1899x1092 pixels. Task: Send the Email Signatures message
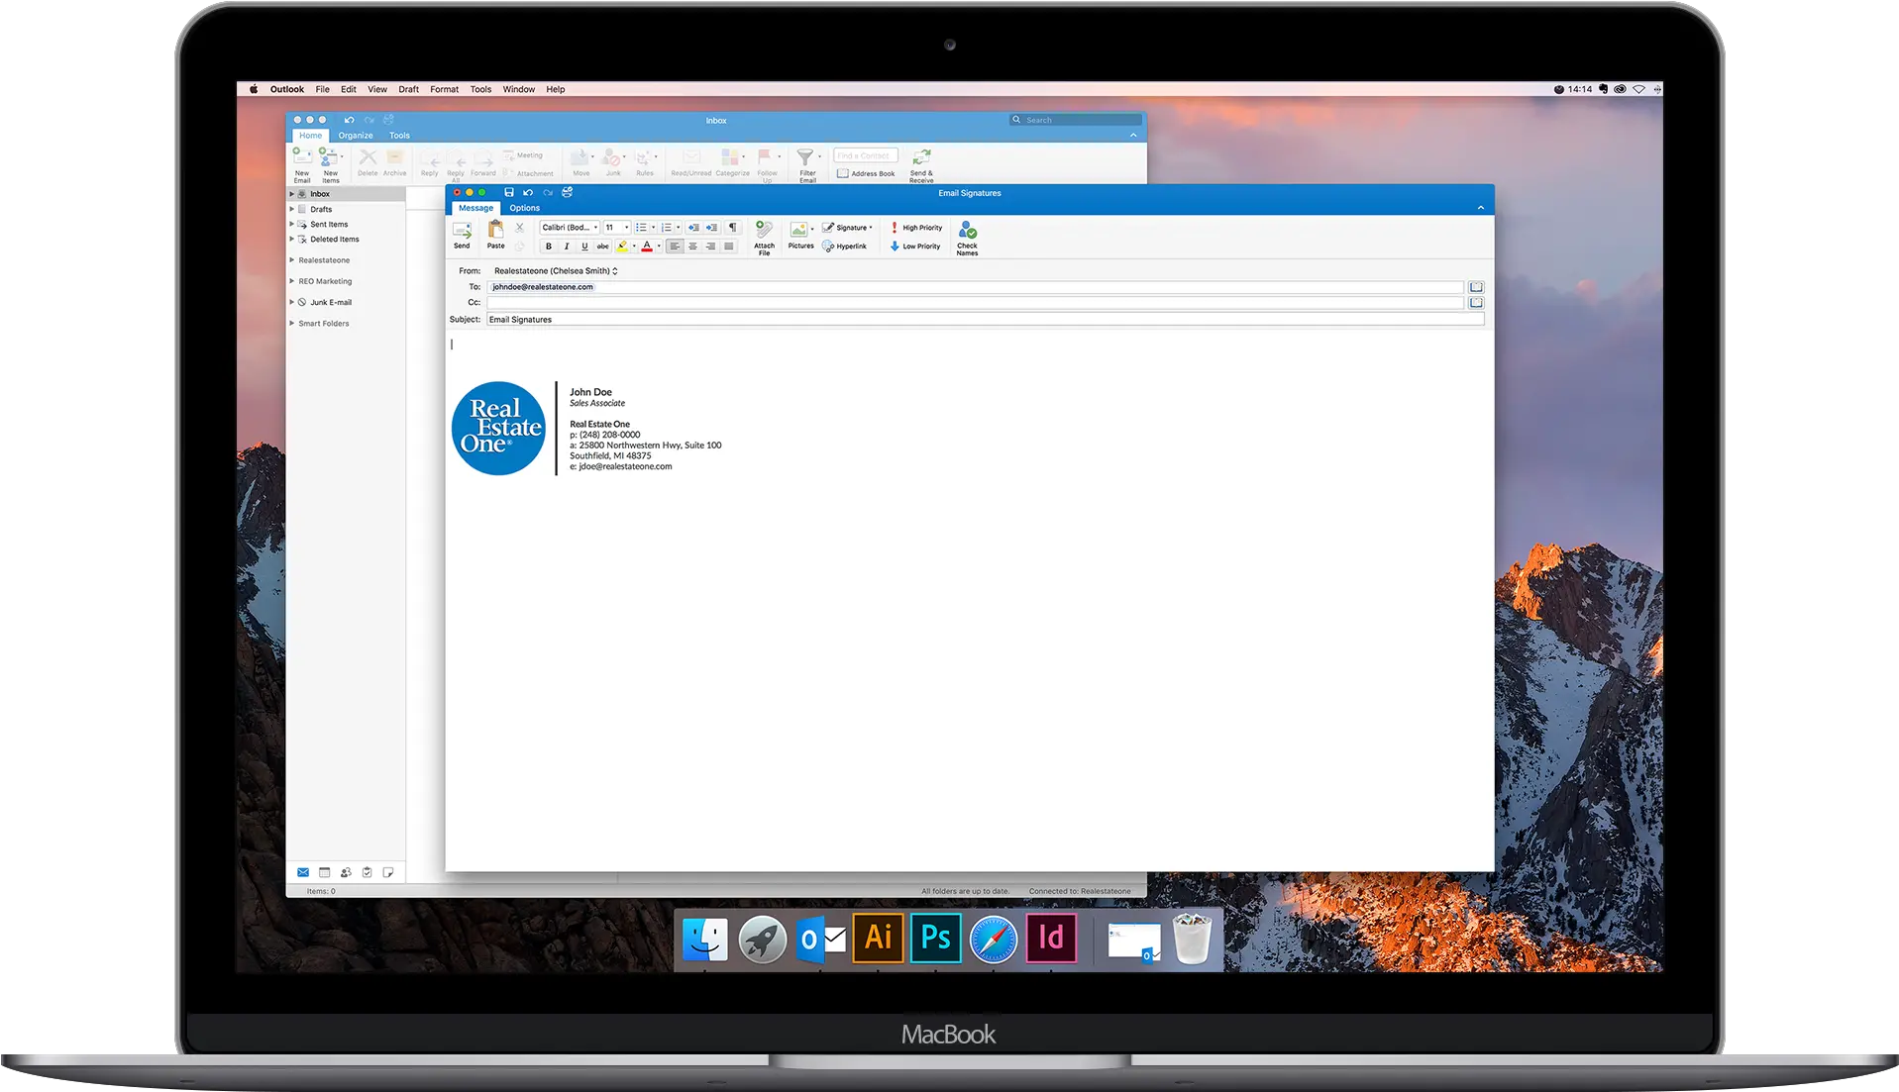tap(462, 235)
